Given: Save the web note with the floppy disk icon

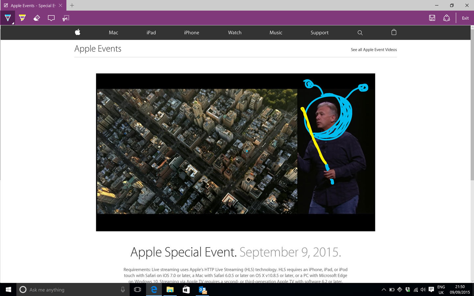Looking at the screenshot, I should pyautogui.click(x=432, y=18).
